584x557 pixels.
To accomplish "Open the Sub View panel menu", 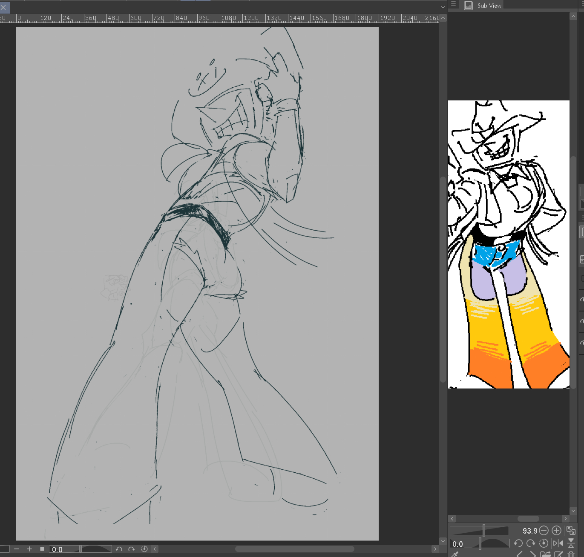I will pyautogui.click(x=453, y=4).
